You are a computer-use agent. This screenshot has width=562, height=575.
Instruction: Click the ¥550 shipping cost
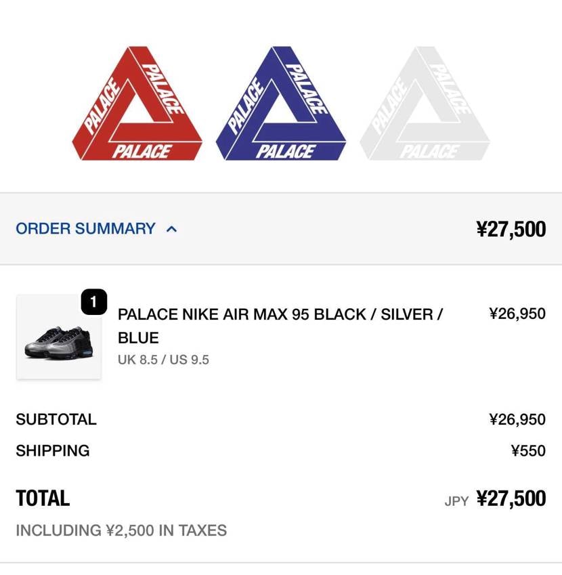[x=528, y=450]
